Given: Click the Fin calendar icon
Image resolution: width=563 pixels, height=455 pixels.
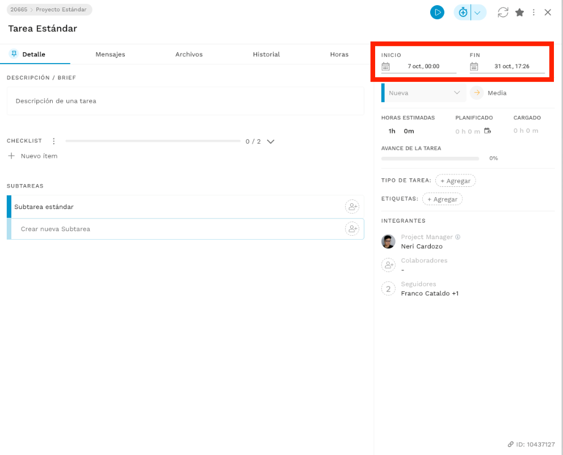Looking at the screenshot, I should (x=474, y=66).
